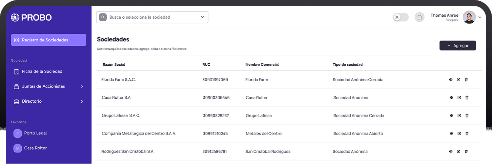The image size is (492, 164).
Task: Expand Juntas de Accionistas chevron
Action: pos(82,87)
